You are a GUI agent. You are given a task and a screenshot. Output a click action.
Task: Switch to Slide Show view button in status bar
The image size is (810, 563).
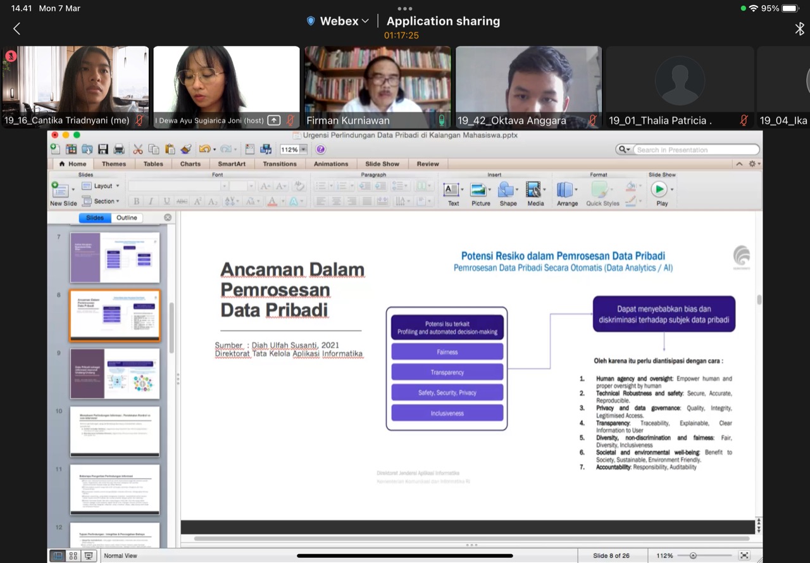tap(89, 555)
